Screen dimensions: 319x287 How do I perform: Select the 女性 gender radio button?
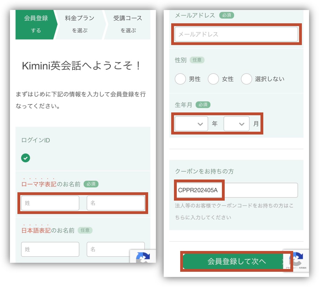(x=213, y=79)
